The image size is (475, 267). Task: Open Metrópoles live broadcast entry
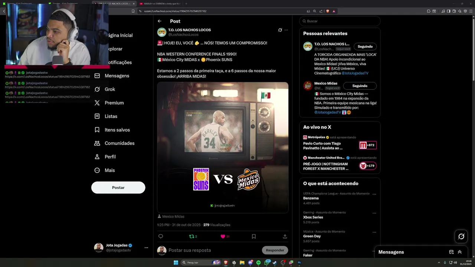coord(340,143)
